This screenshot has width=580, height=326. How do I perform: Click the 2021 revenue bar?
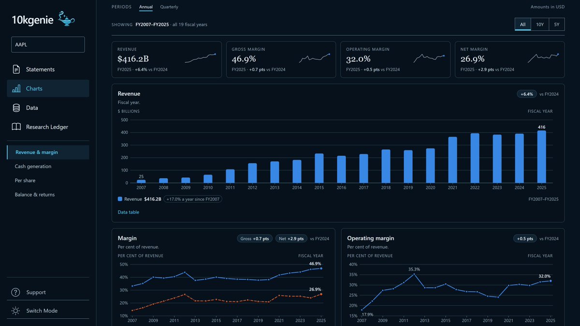tap(453, 160)
